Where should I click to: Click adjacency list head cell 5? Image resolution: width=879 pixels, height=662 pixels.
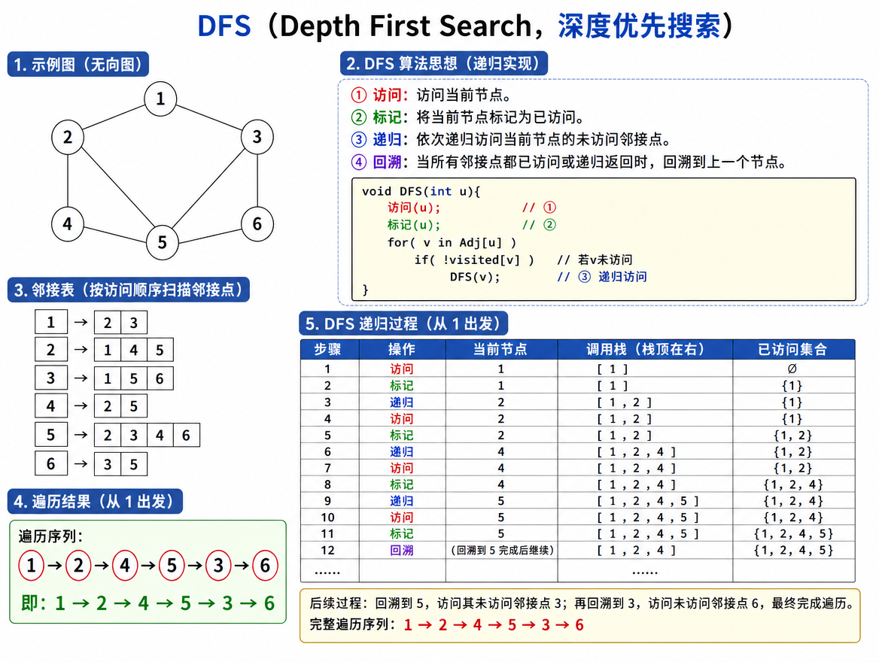(51, 434)
